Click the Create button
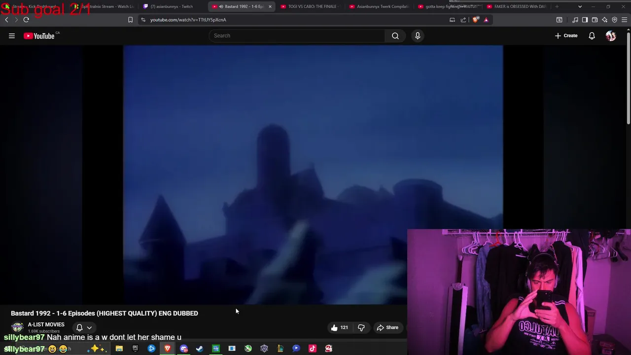The height and width of the screenshot is (355, 631). pos(566,35)
